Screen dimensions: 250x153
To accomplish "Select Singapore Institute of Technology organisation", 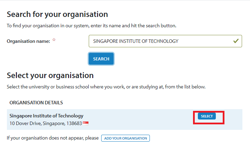I will coord(206,116).
